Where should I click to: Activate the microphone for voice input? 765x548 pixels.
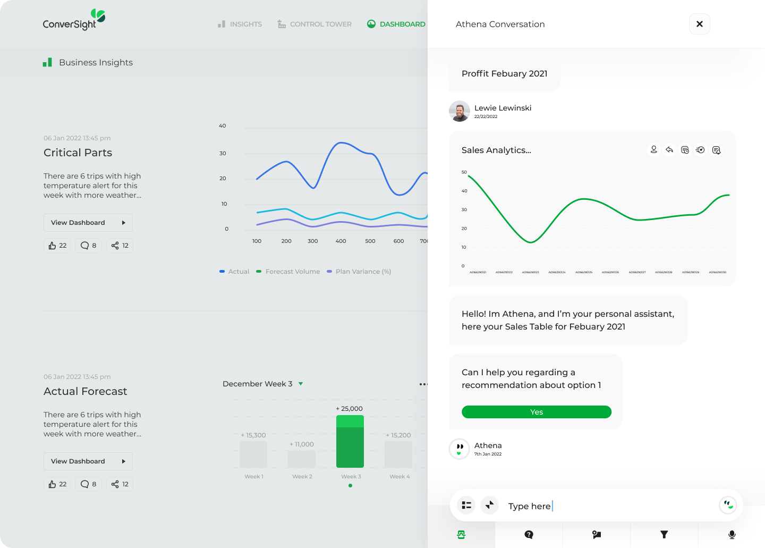[732, 535]
